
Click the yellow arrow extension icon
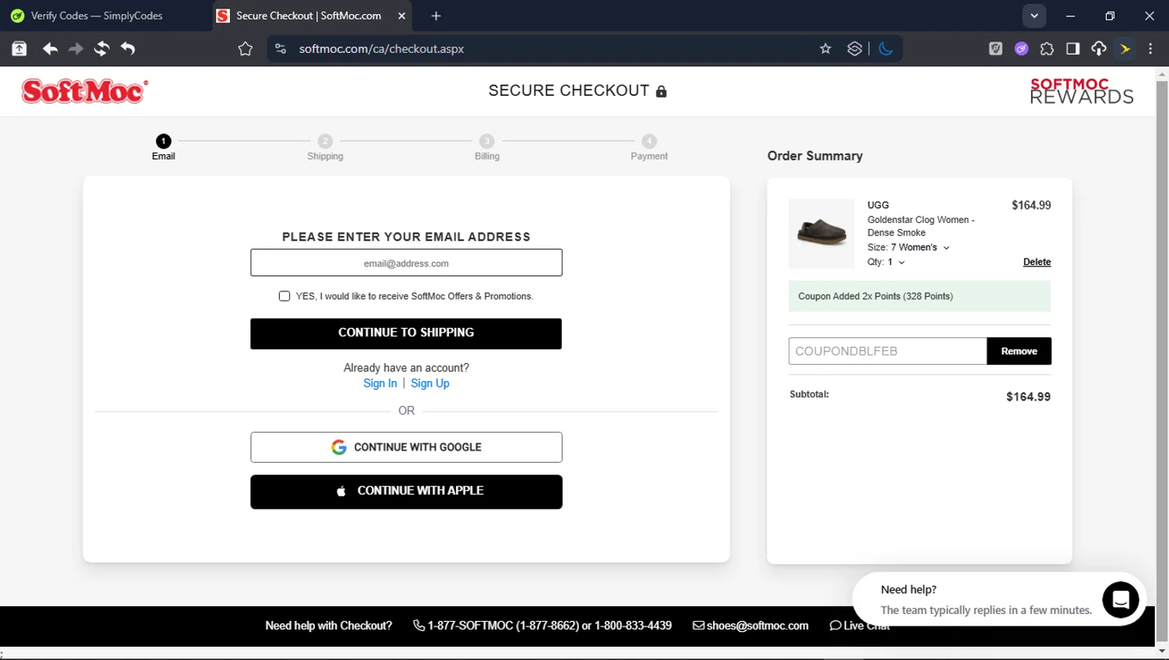click(1125, 49)
